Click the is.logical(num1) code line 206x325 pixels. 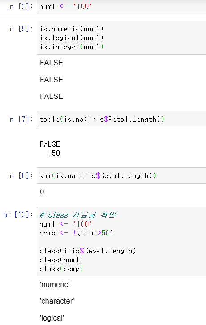point(72,38)
